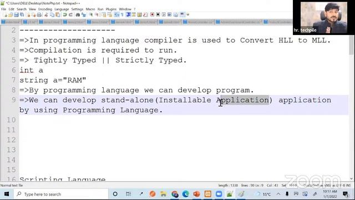
Task: Click the line '=>Compilation is required to run.'
Action: 98,50
